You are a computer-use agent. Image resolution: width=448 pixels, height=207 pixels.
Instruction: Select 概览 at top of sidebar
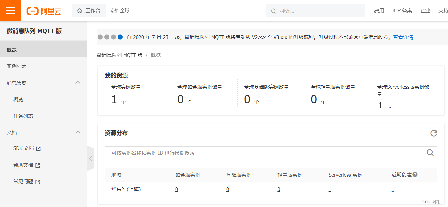(x=43, y=50)
